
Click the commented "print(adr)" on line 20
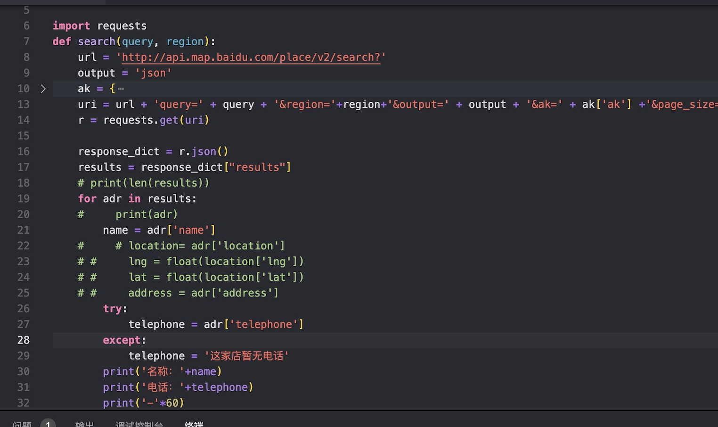pyautogui.click(x=147, y=214)
